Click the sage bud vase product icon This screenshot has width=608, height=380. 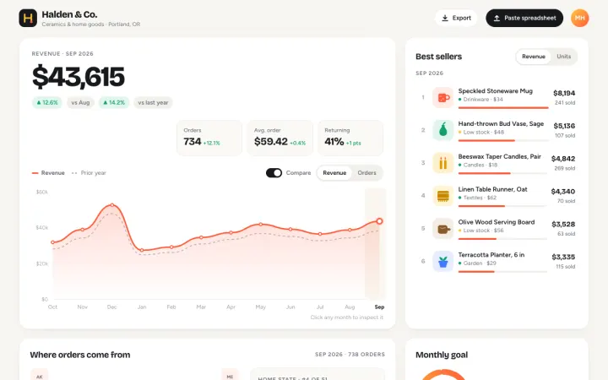442,130
